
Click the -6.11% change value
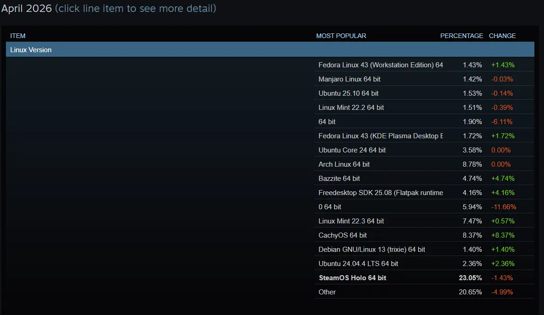(x=502, y=122)
